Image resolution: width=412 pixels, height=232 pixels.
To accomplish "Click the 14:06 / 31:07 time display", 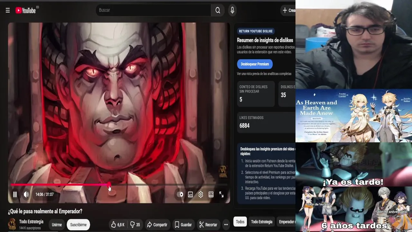I will coord(44,194).
